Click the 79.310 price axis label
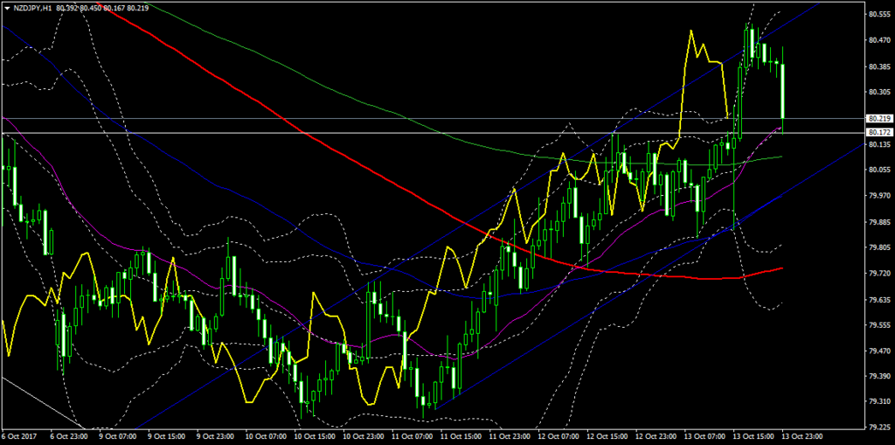Image resolution: width=895 pixels, height=445 pixels. [879, 401]
